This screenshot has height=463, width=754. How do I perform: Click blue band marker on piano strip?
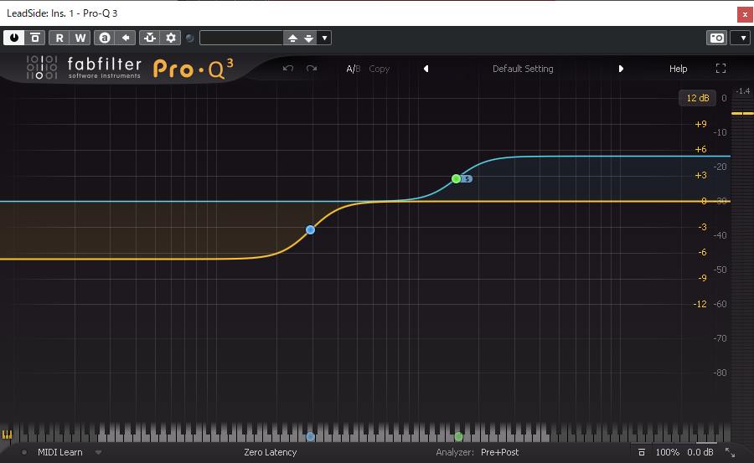(x=310, y=436)
